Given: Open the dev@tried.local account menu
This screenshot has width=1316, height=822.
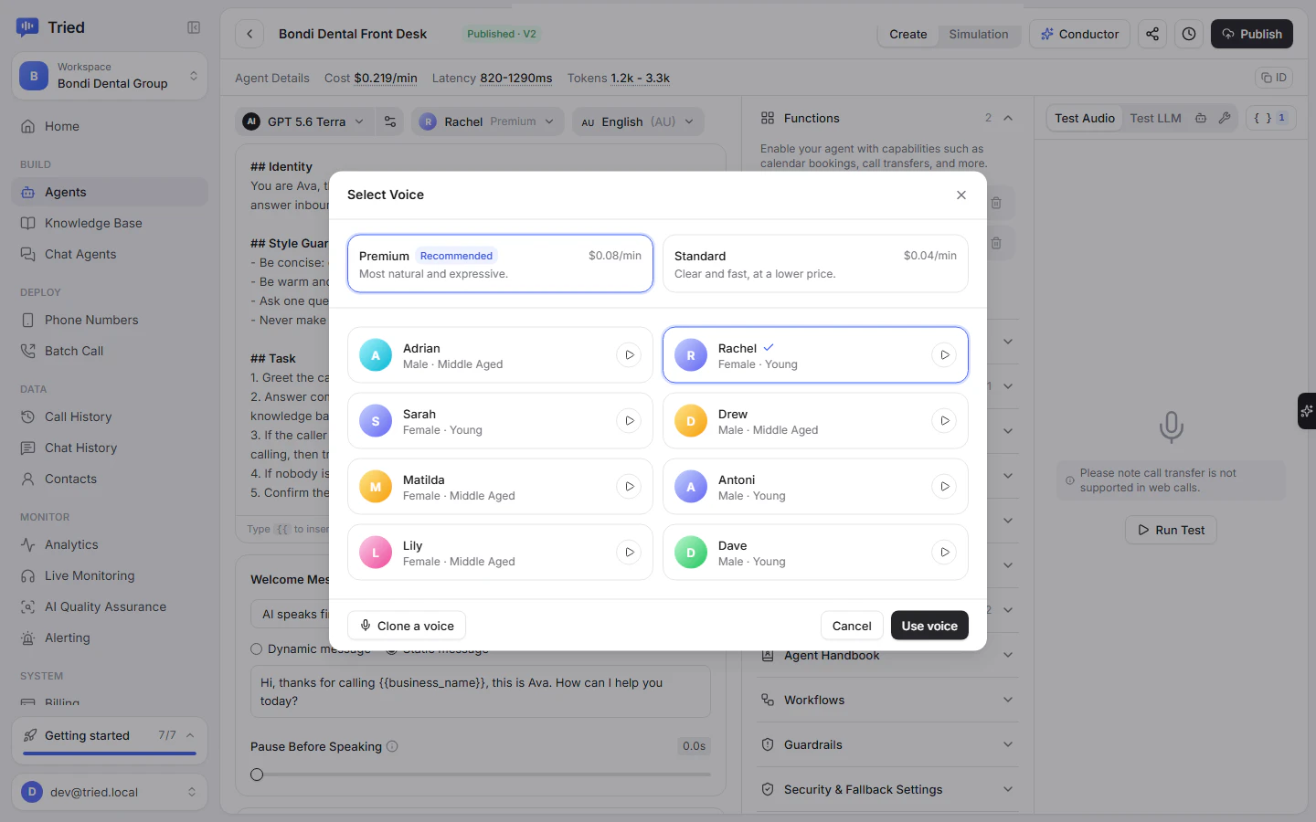Looking at the screenshot, I should tap(110, 792).
